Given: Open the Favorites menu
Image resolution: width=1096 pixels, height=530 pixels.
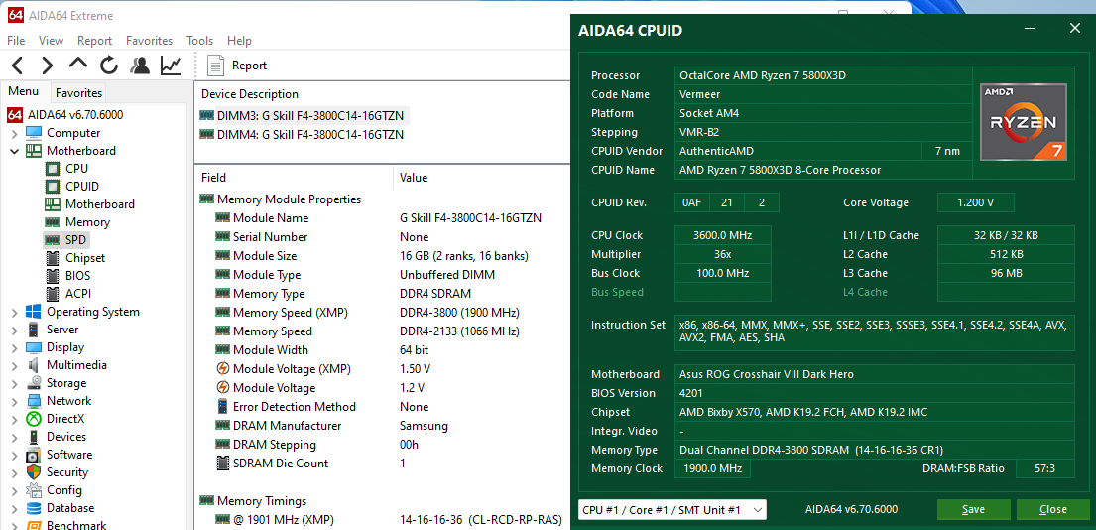Looking at the screenshot, I should (x=149, y=41).
